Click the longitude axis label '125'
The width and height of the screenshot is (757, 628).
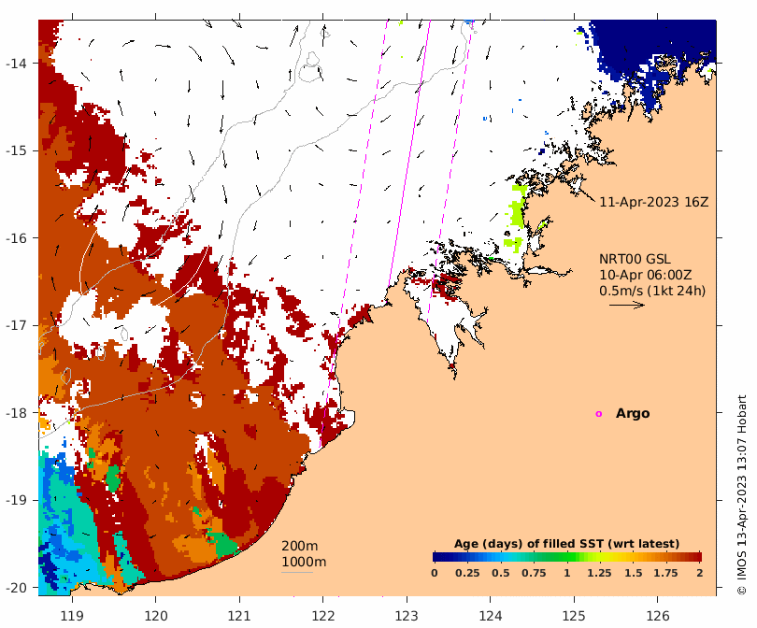click(x=574, y=617)
